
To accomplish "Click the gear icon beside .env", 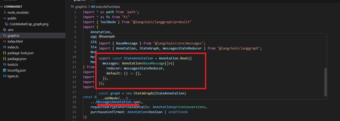I will point(4,30).
